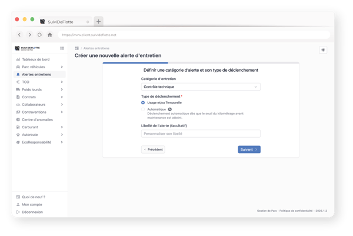Click the Précédent button
Screen dimensions: 353x236
coord(154,149)
